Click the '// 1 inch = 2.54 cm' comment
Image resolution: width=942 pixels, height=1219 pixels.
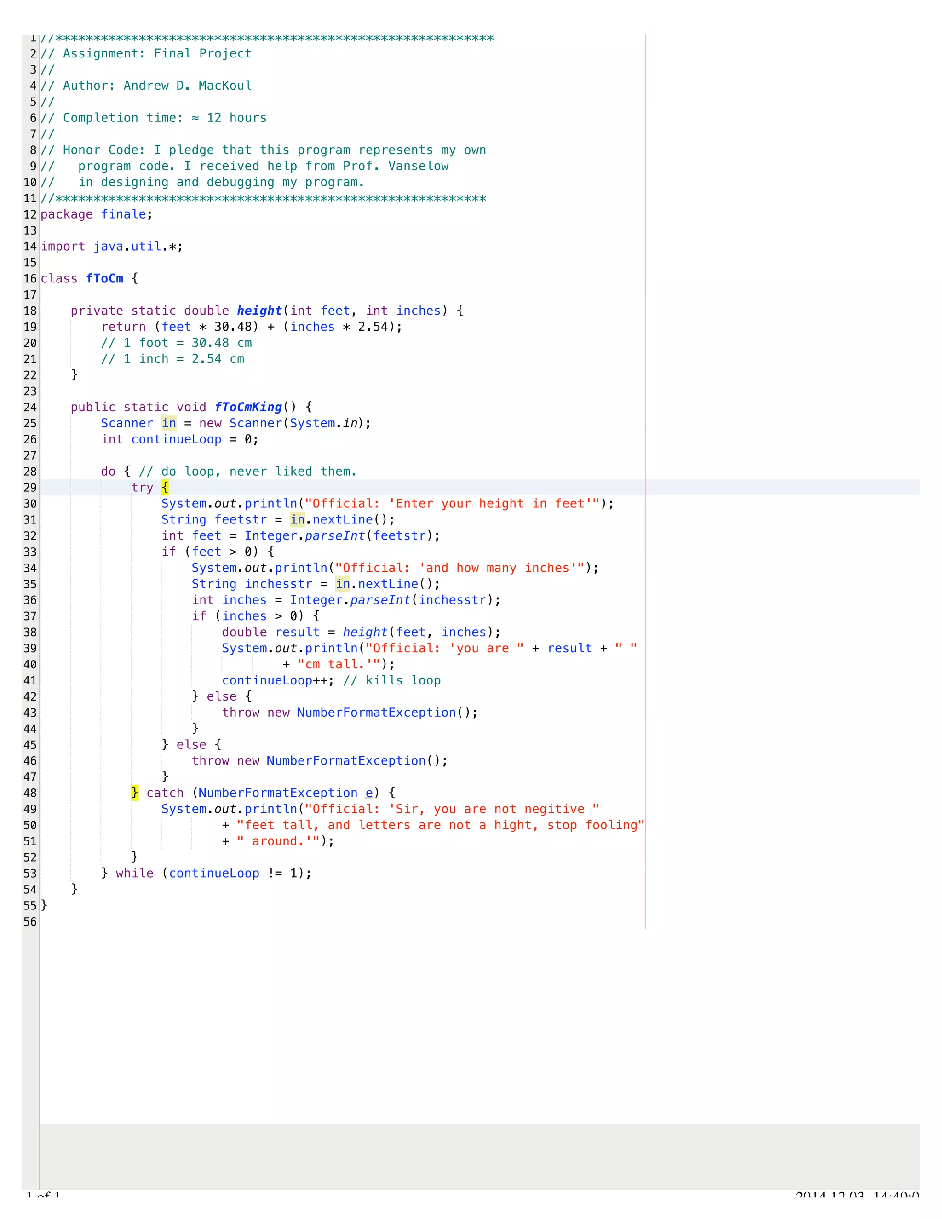tap(173, 359)
